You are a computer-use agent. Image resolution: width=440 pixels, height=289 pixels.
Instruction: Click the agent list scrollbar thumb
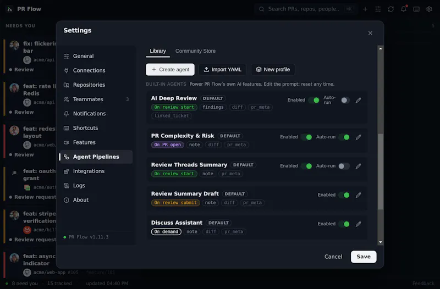381,171
